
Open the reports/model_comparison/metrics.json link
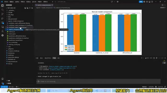[63, 66]
